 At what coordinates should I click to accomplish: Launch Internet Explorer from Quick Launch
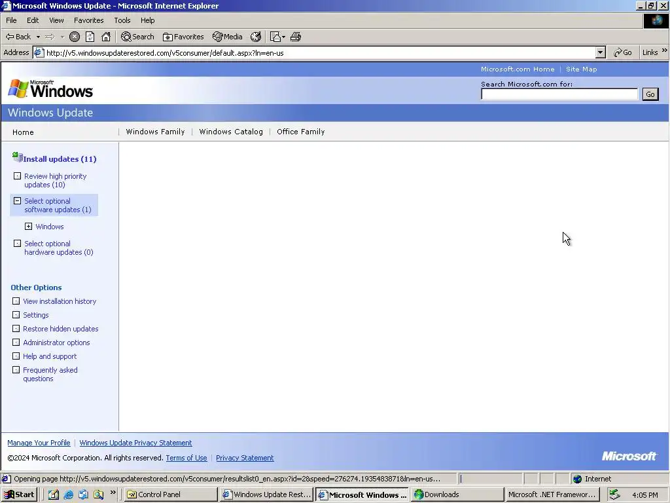(68, 494)
